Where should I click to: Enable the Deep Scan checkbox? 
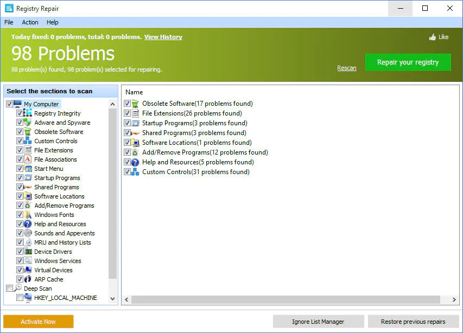click(9, 288)
